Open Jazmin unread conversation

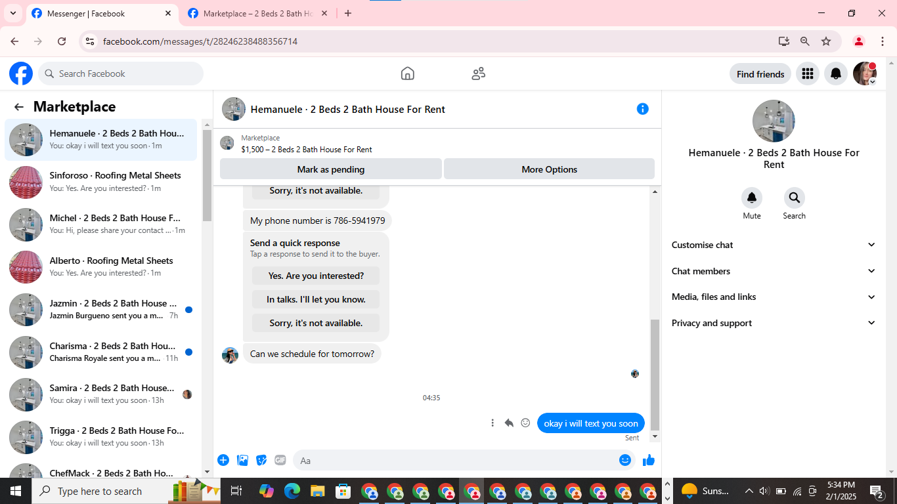tap(101, 310)
